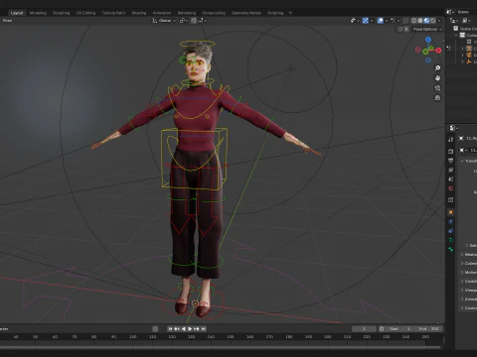The width and height of the screenshot is (477, 357).
Task: Open the Global transform orientation dropdown
Action: [164, 21]
